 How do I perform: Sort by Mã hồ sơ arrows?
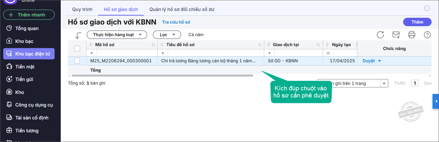153,45
